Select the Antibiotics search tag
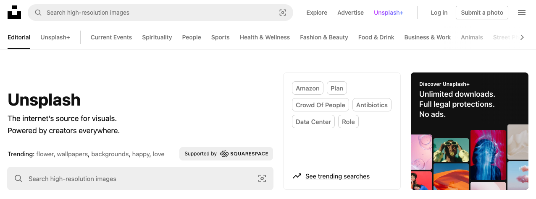 click(x=372, y=105)
